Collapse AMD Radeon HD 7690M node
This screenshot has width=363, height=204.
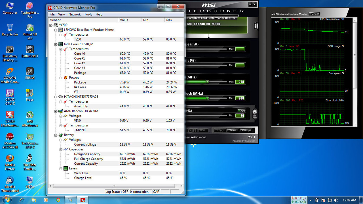56,111
